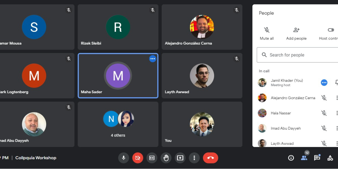Click Add people
The height and width of the screenshot is (169, 338).
[x=296, y=34]
